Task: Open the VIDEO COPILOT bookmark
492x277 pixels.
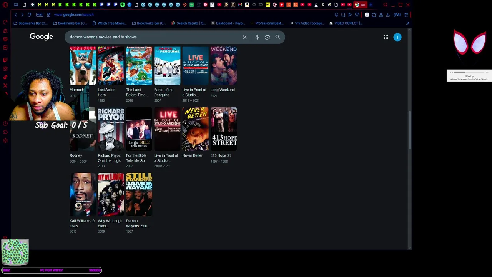Action: [x=346, y=23]
